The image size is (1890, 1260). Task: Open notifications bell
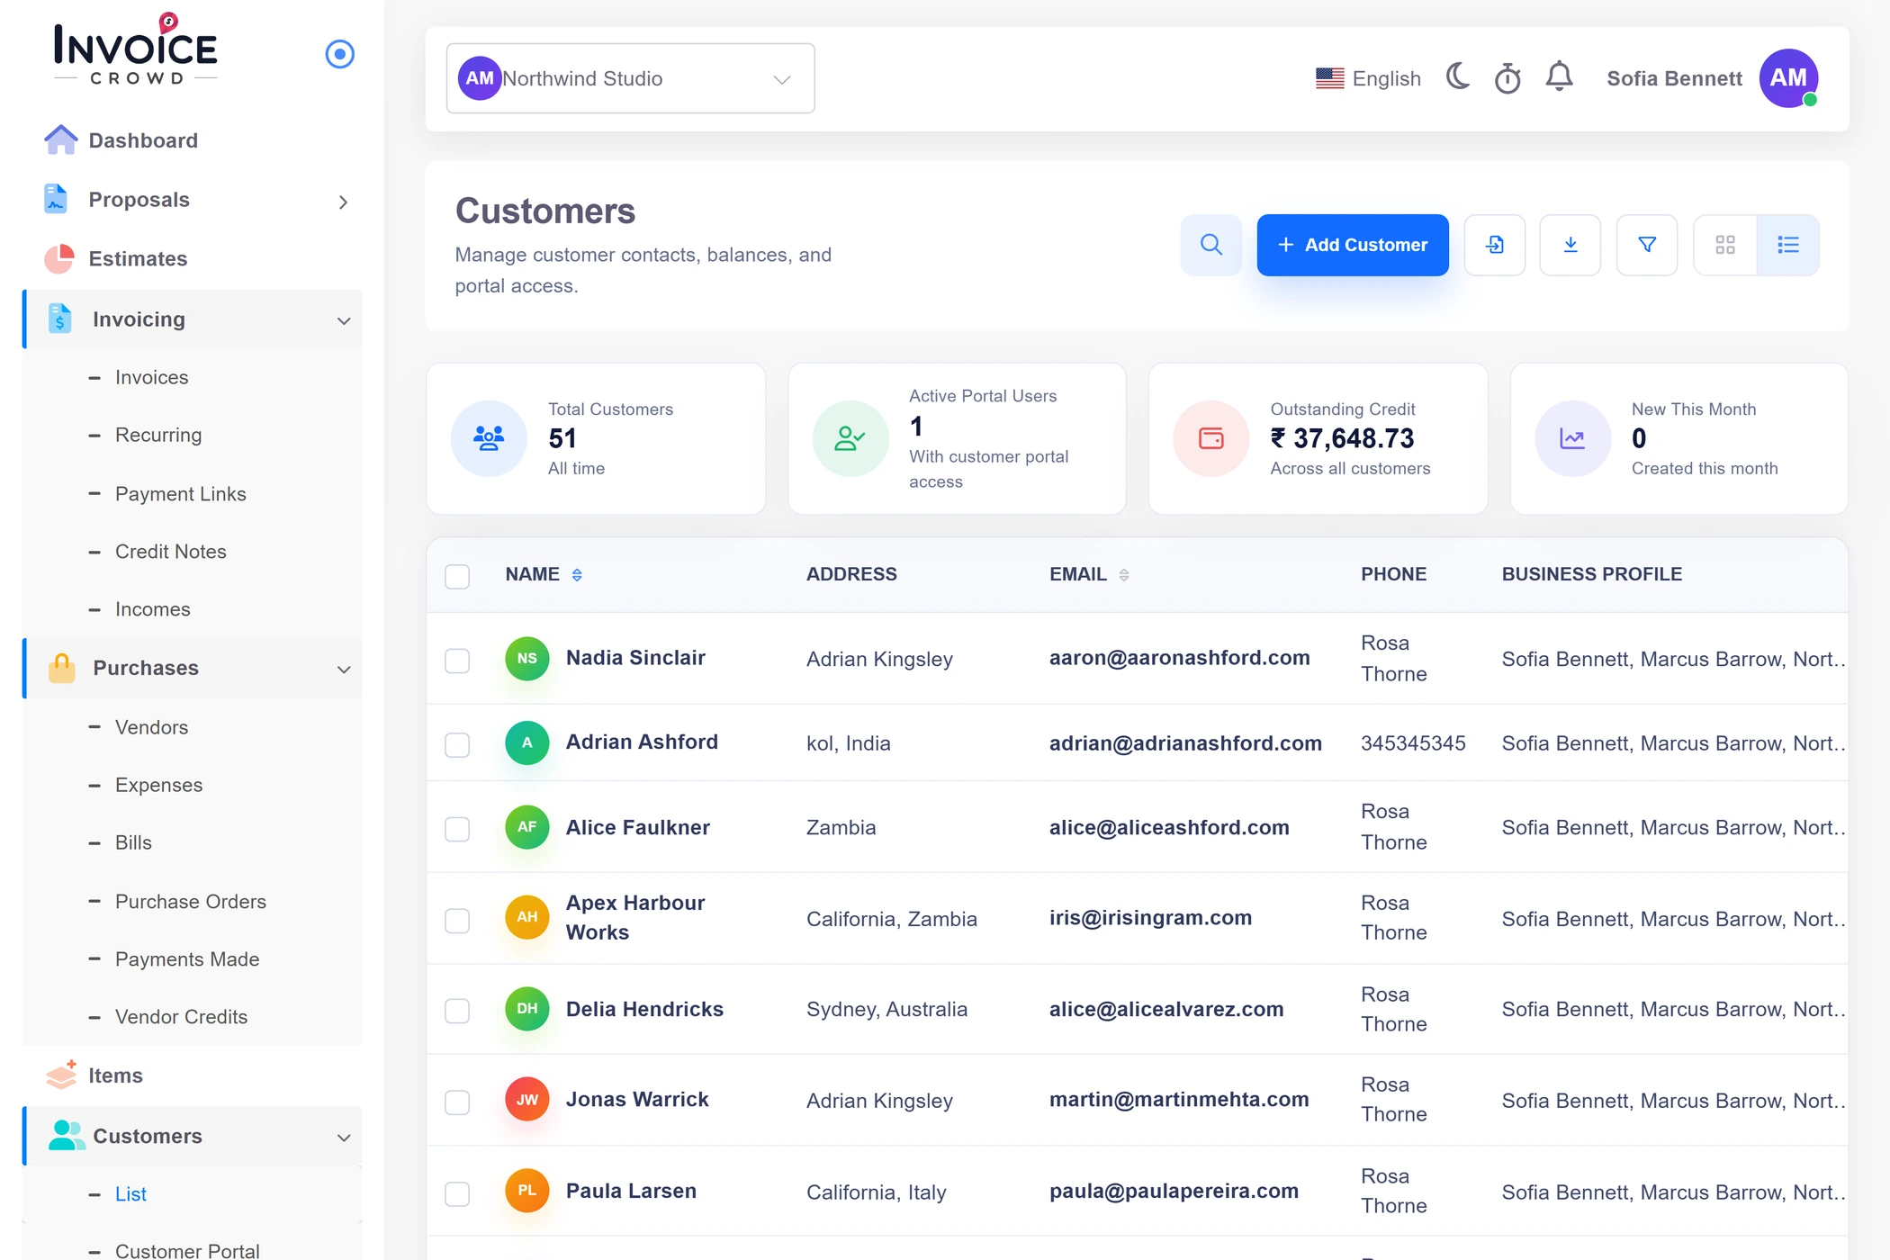[1559, 77]
